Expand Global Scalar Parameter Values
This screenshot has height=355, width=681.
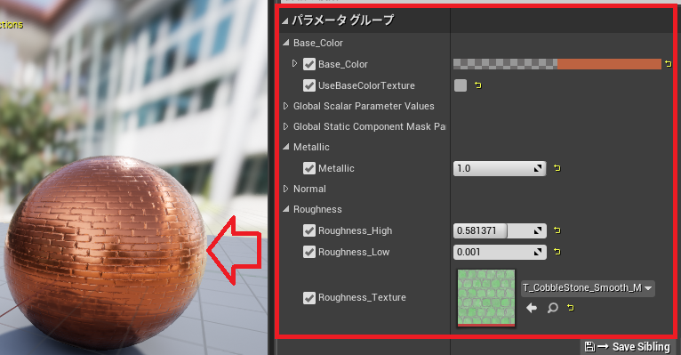pos(285,106)
